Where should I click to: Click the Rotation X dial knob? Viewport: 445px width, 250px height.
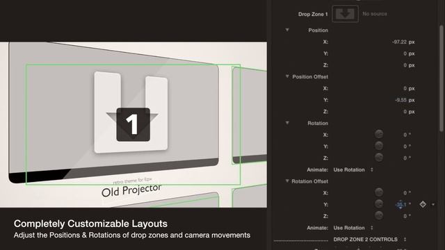tap(379, 134)
